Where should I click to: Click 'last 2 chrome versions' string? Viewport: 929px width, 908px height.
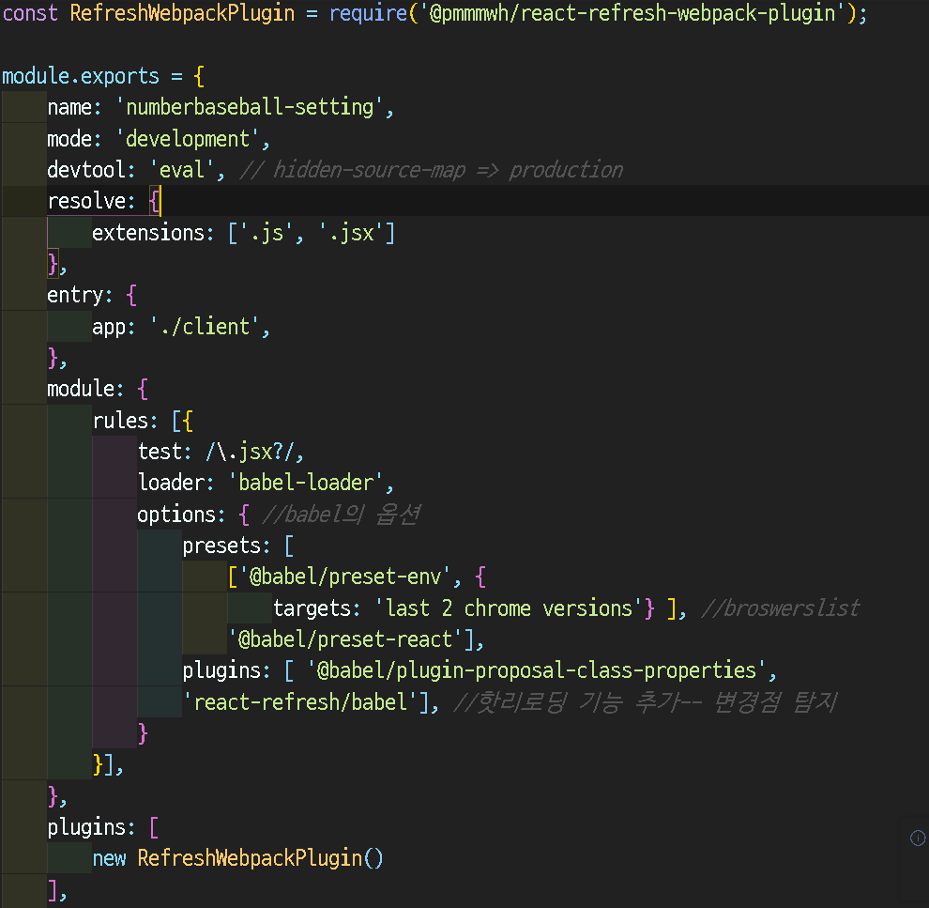click(509, 608)
